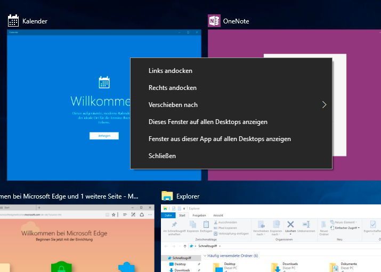The width and height of the screenshot is (381, 272).
Task: Click the Explorer folder icon in Task View
Action: point(167,196)
